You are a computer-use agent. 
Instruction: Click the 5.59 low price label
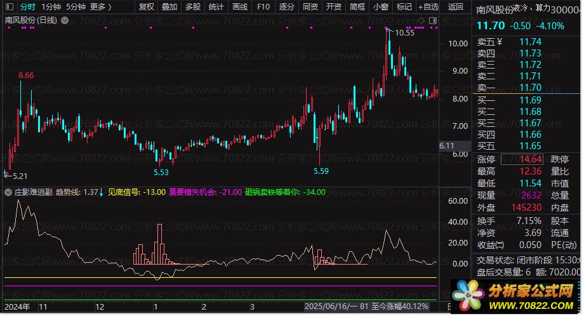pos(321,171)
